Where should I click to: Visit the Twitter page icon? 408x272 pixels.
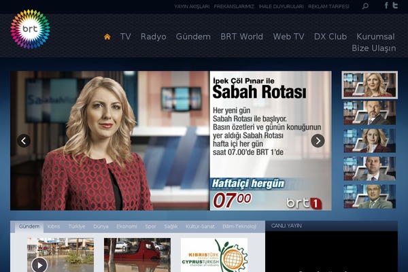click(395, 5)
